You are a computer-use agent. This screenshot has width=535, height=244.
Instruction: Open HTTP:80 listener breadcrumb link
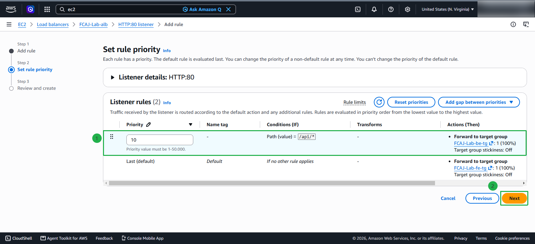tap(136, 24)
